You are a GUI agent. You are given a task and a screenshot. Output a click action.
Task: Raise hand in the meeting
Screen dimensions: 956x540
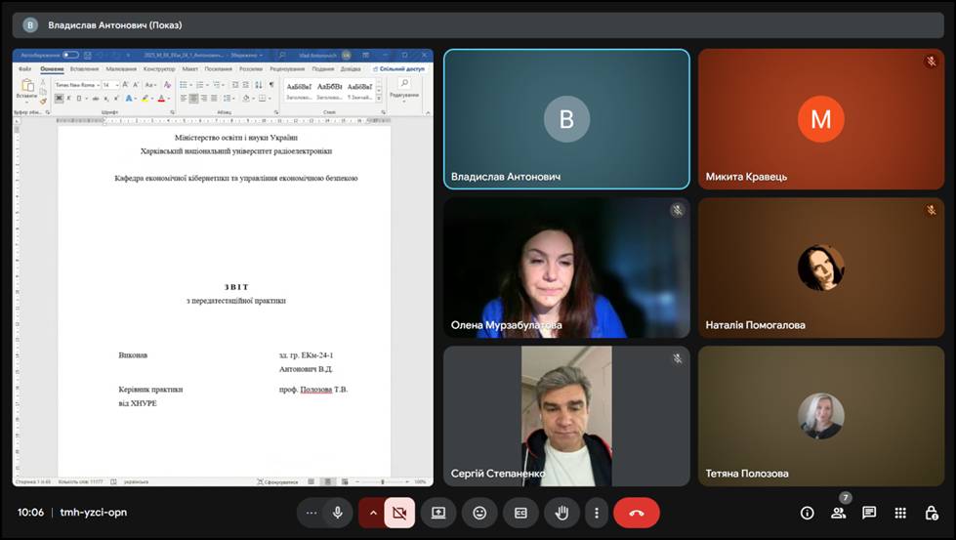561,513
